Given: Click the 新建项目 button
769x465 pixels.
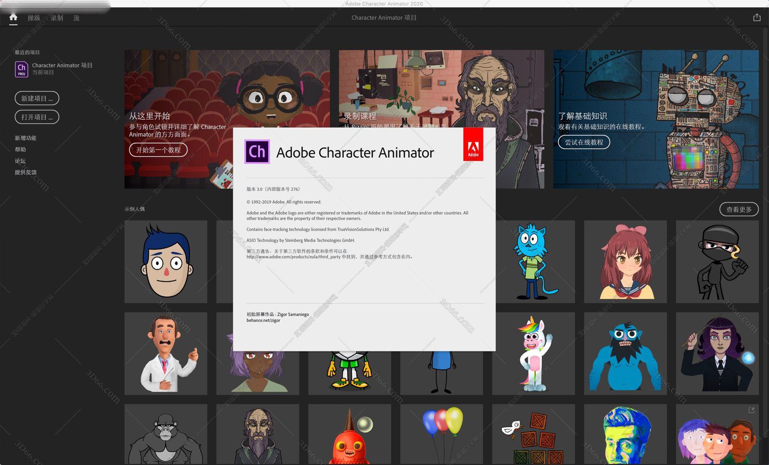Looking at the screenshot, I should 37,98.
